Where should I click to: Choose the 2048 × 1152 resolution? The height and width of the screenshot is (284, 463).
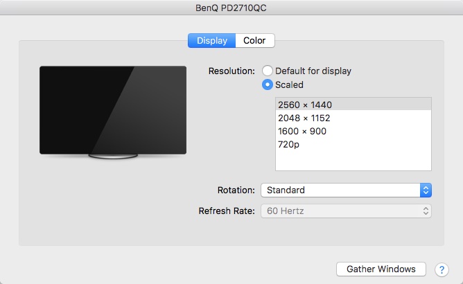(x=353, y=118)
